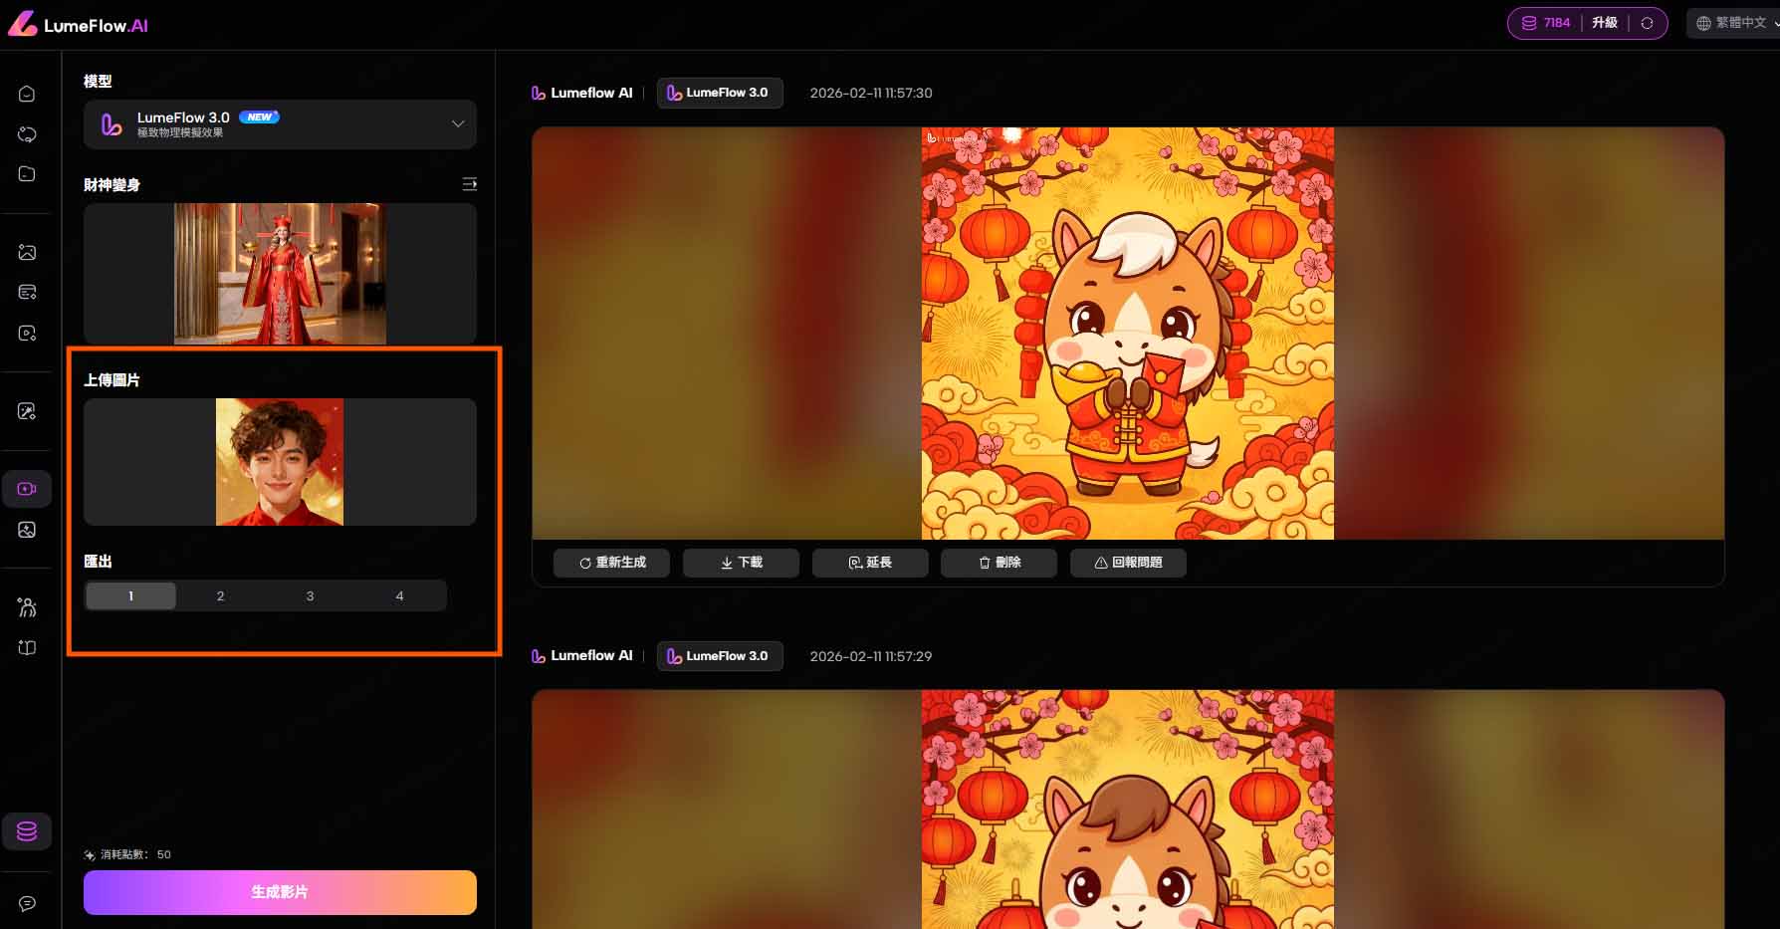Viewport: 1780px width, 929px height.
Task: Click the uploaded portrait image thumbnail
Action: tap(280, 462)
